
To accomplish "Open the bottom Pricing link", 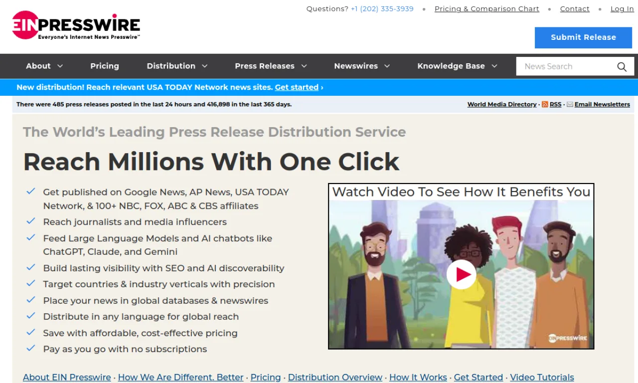I will tap(266, 378).
